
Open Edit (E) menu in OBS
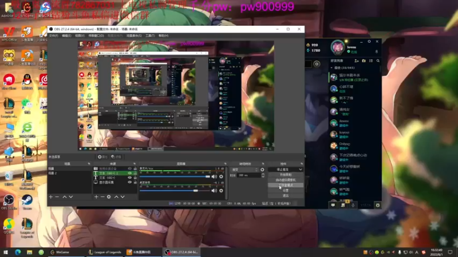[x=66, y=35]
